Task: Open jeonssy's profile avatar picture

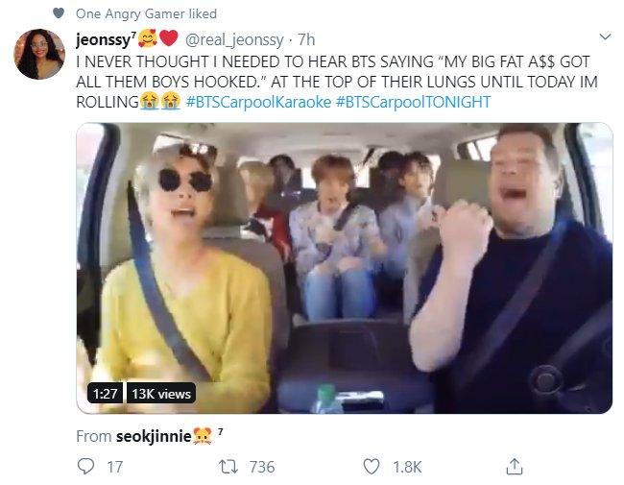Action: point(39,55)
